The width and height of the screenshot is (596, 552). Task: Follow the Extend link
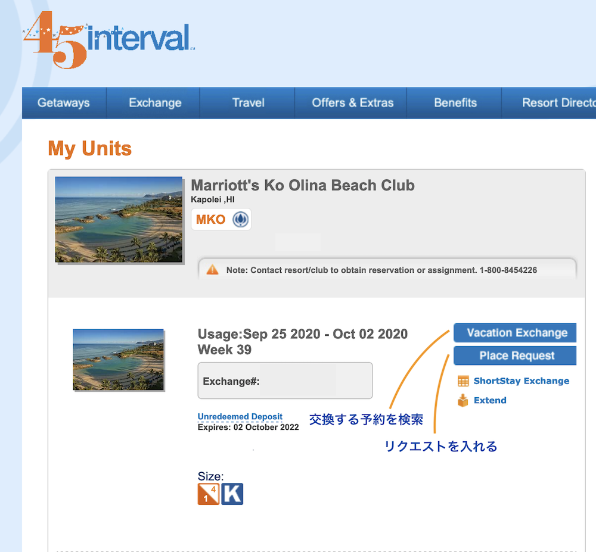pyautogui.click(x=490, y=401)
